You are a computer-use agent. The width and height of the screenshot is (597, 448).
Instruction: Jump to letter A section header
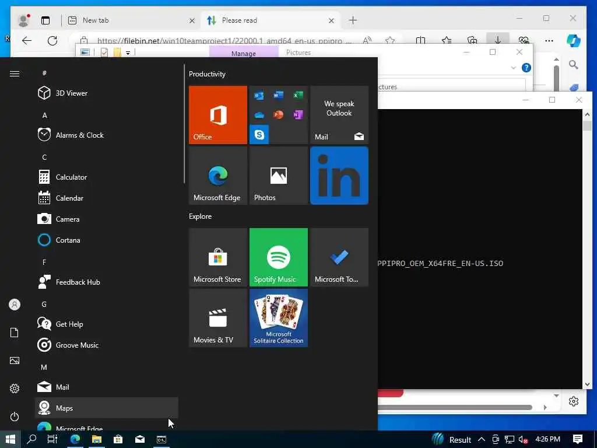tap(44, 115)
